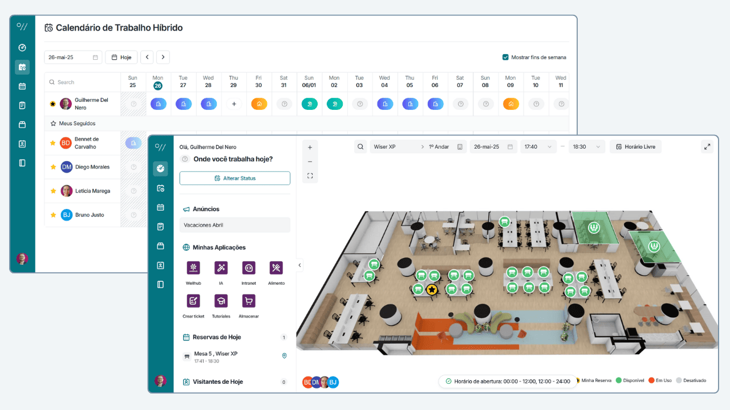The height and width of the screenshot is (410, 730).
Task: Toggle the star next to Bruno Justo
Action: (53, 215)
